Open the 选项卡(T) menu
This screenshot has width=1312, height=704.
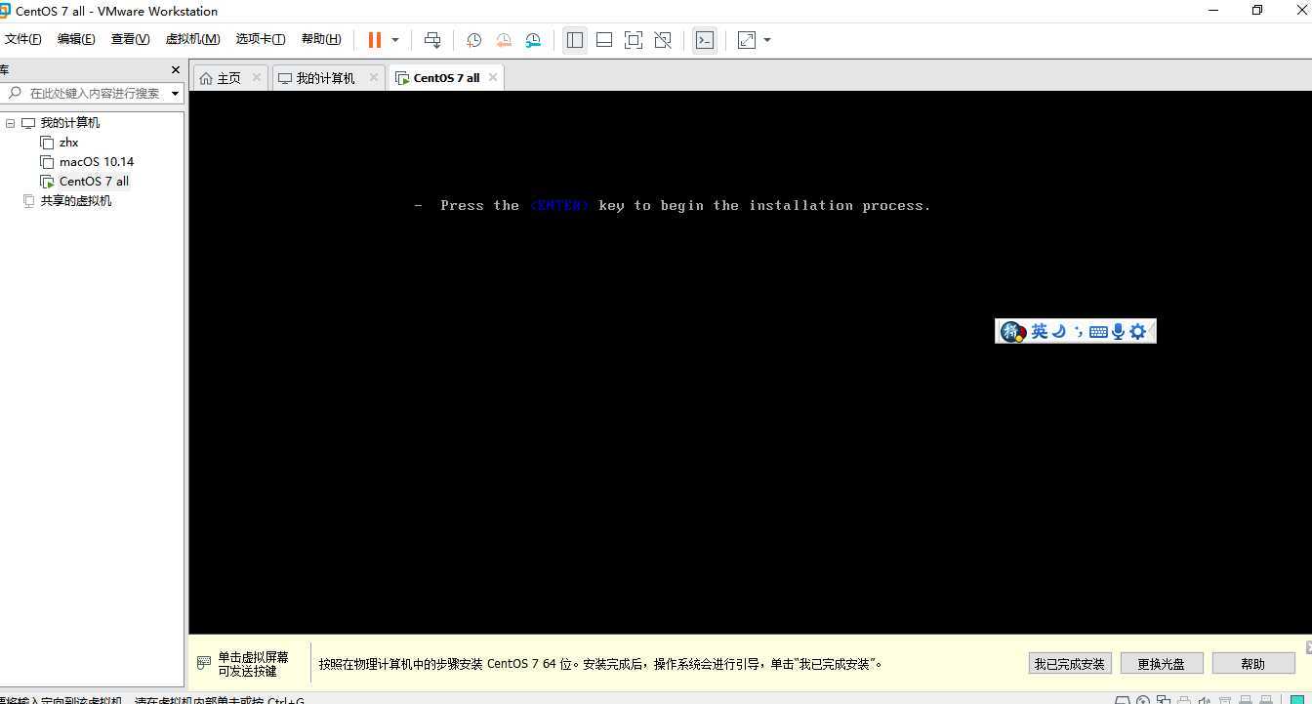(260, 39)
